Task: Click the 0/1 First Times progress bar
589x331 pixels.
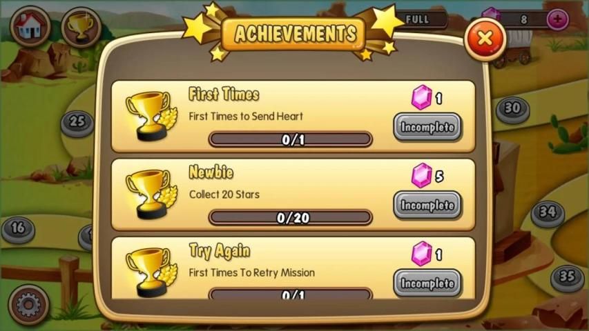Action: click(x=291, y=139)
